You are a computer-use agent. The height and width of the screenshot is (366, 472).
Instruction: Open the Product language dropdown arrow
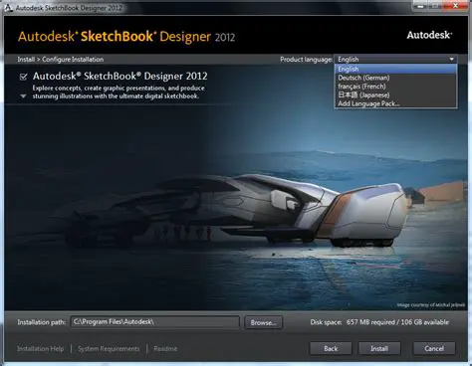[451, 60]
